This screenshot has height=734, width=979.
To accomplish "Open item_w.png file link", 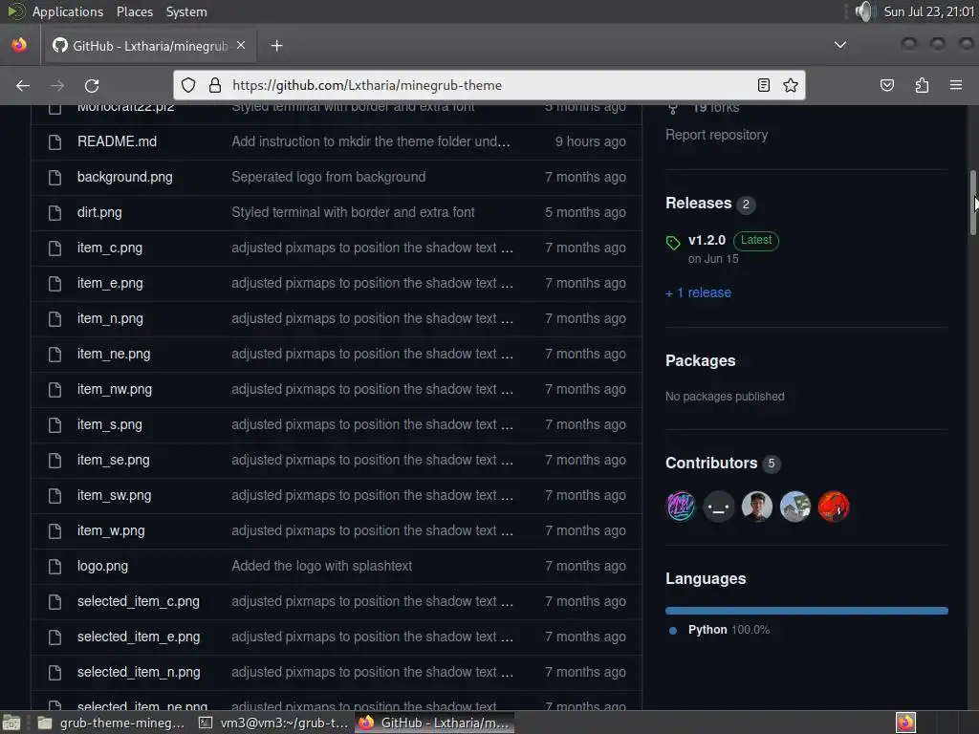I will [111, 530].
